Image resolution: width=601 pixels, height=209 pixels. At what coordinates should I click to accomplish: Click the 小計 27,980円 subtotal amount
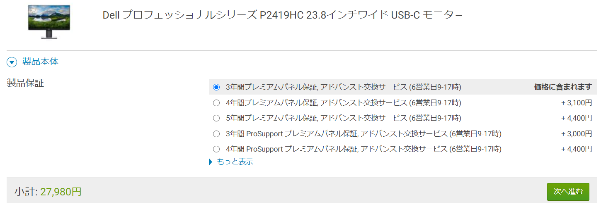pos(61,192)
